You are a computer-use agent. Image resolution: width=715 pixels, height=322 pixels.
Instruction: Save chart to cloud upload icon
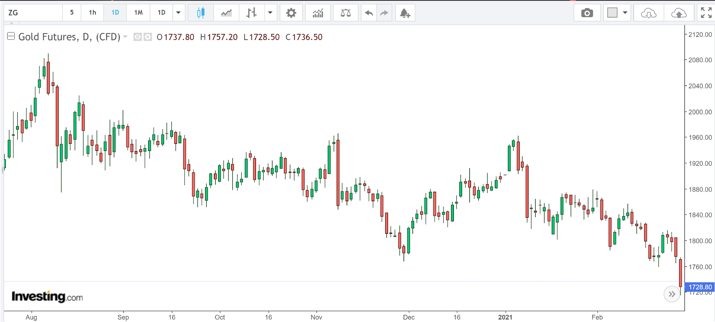click(679, 13)
